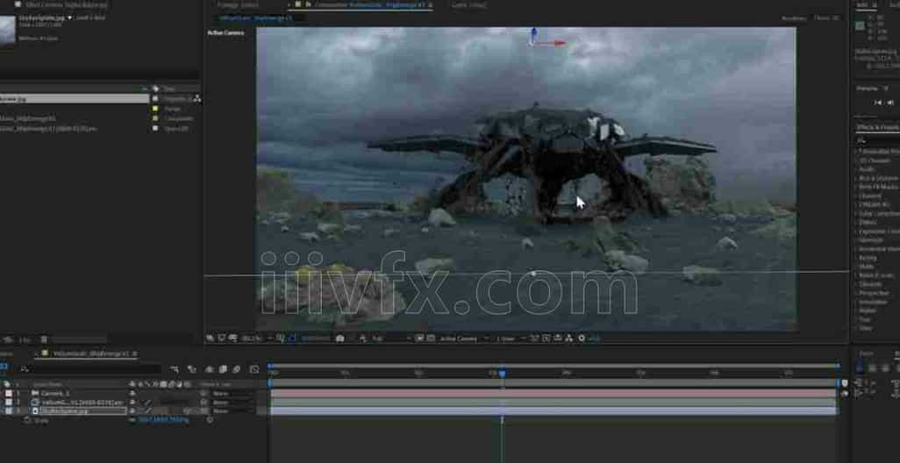Hide the Skullsplitter.jpg layer eye
900x463 pixels.
pyautogui.click(x=132, y=410)
